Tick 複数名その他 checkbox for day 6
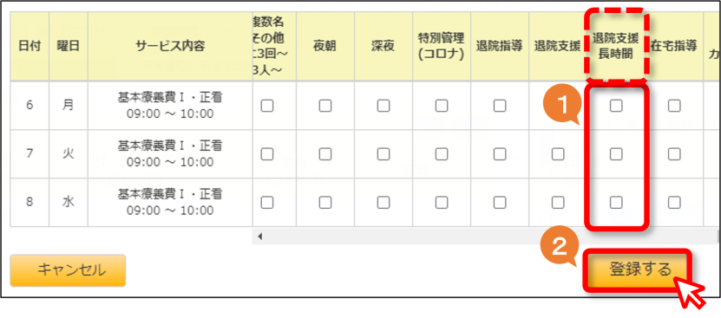The width and height of the screenshot is (721, 318). [267, 107]
